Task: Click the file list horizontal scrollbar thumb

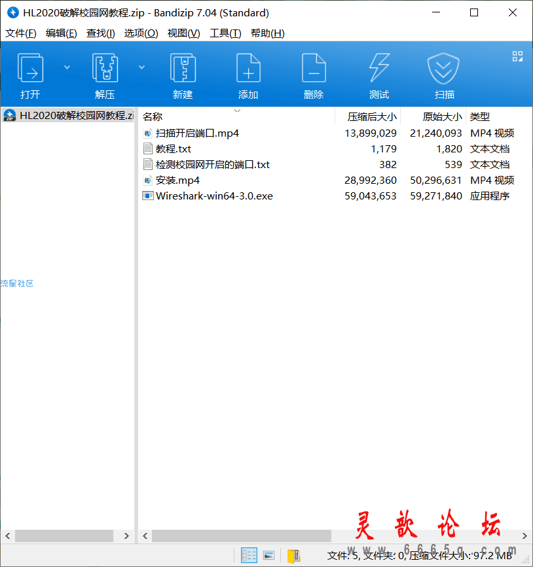Action: (x=242, y=536)
